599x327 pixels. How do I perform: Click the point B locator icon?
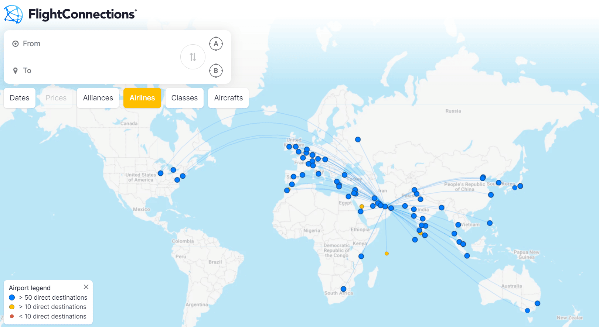pyautogui.click(x=216, y=70)
